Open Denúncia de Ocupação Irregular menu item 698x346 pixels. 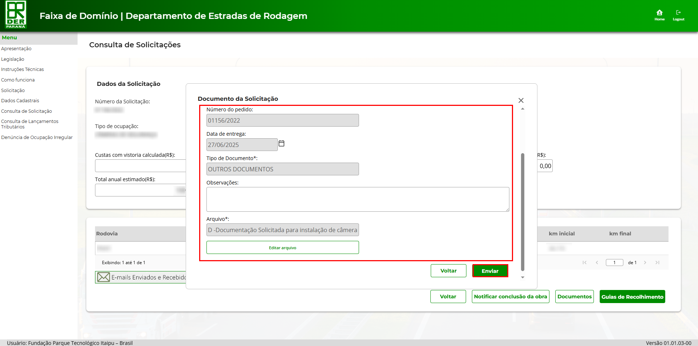click(37, 138)
